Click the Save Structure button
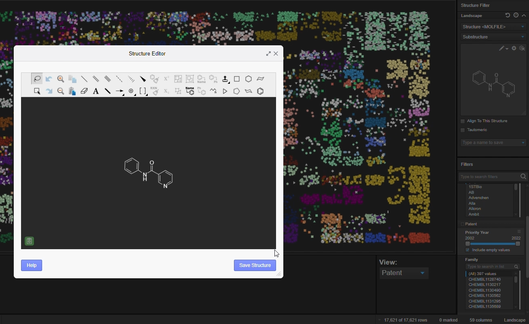The image size is (529, 324). pos(255,265)
